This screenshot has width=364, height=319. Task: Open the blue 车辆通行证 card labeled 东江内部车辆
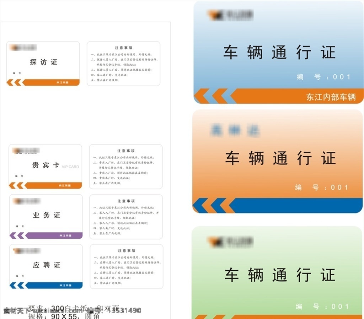[x=279, y=52]
